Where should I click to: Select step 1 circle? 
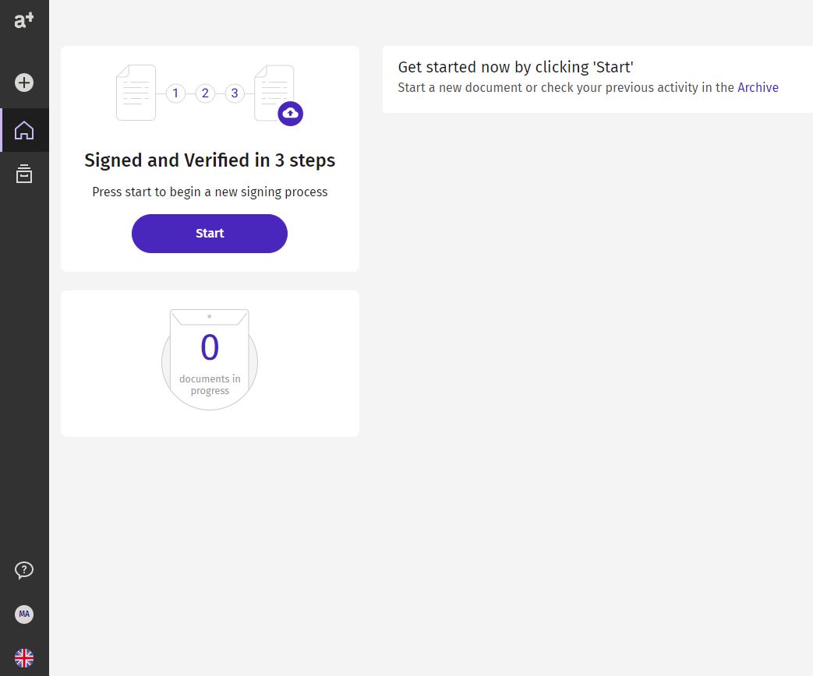pyautogui.click(x=175, y=93)
